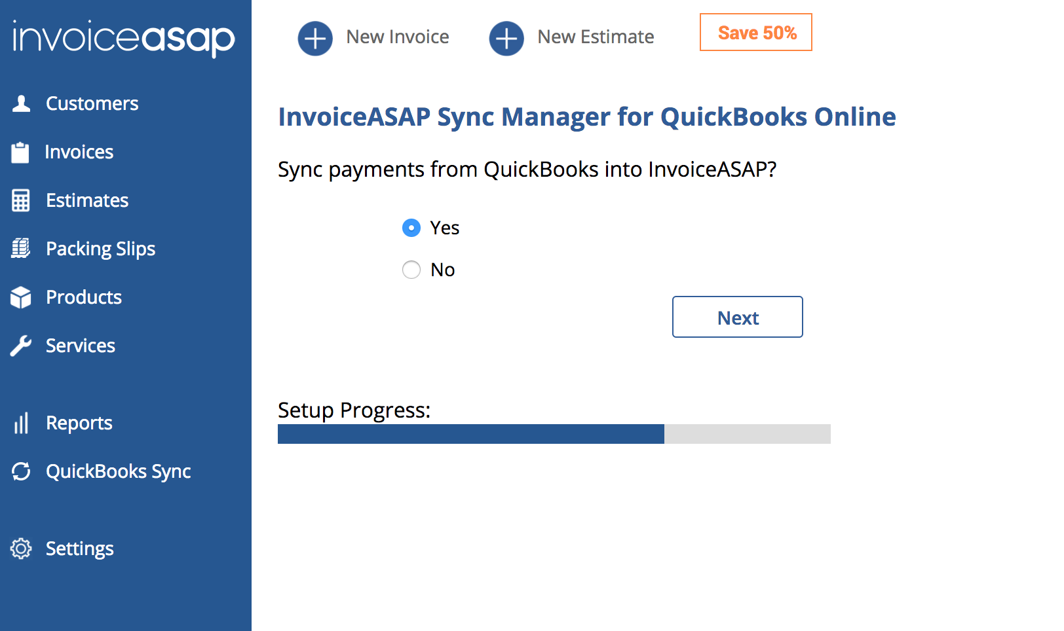1064x631 pixels.
Task: Open the Customers menu item
Action: pos(92,103)
